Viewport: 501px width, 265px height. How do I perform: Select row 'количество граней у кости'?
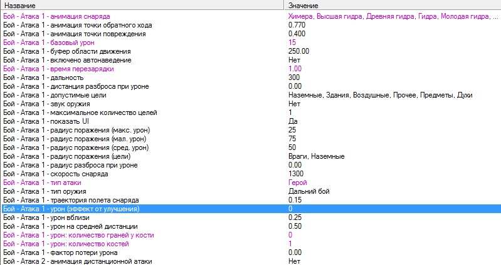(251, 236)
